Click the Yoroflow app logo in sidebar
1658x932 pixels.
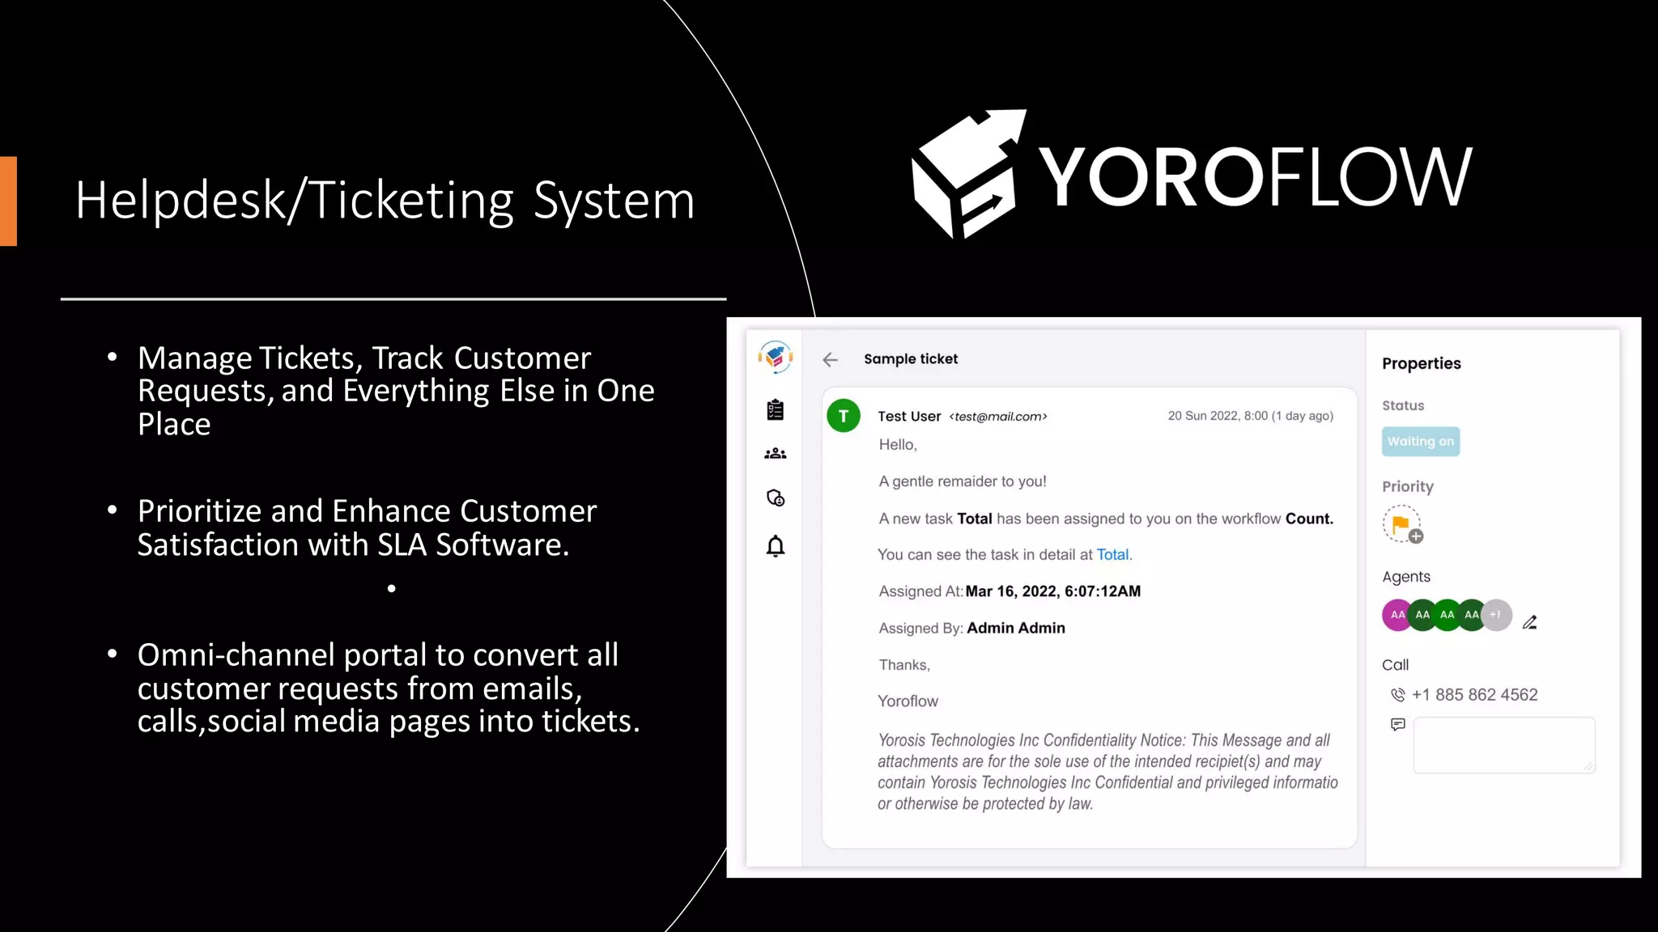(776, 357)
